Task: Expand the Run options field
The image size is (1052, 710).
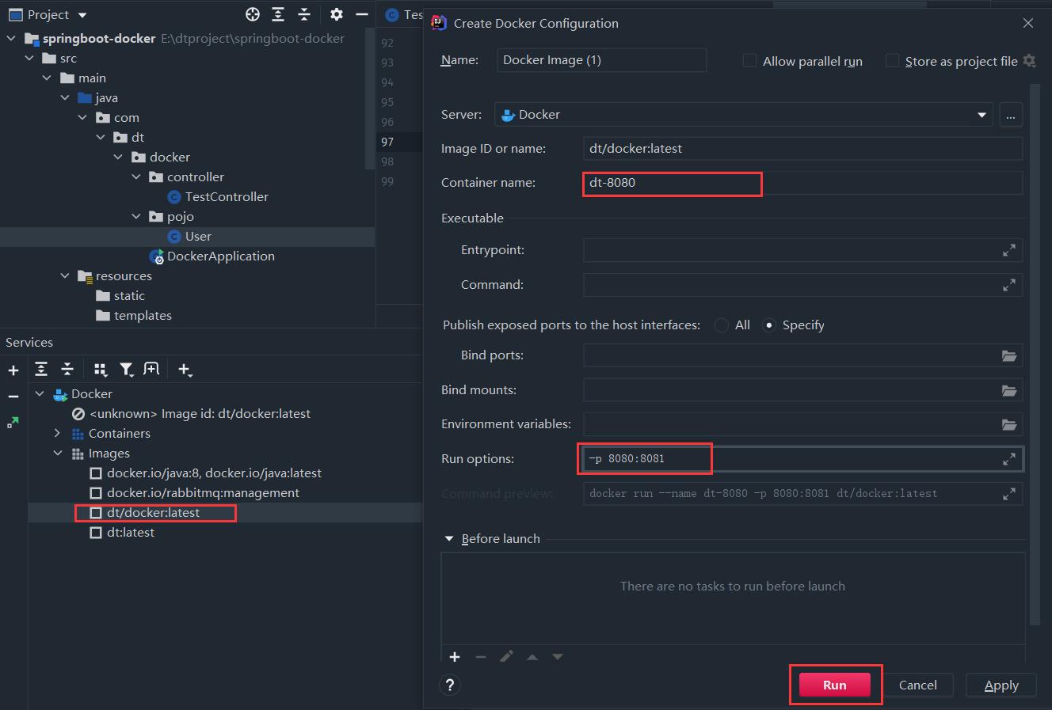Action: point(1009,459)
